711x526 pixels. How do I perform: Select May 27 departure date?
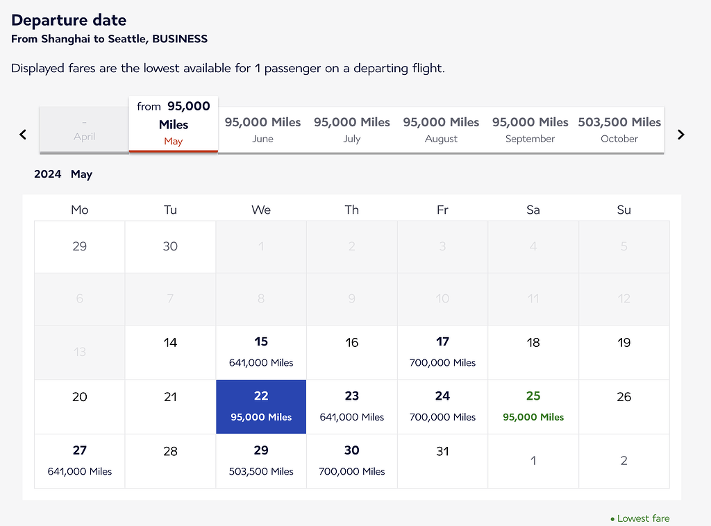(x=80, y=461)
